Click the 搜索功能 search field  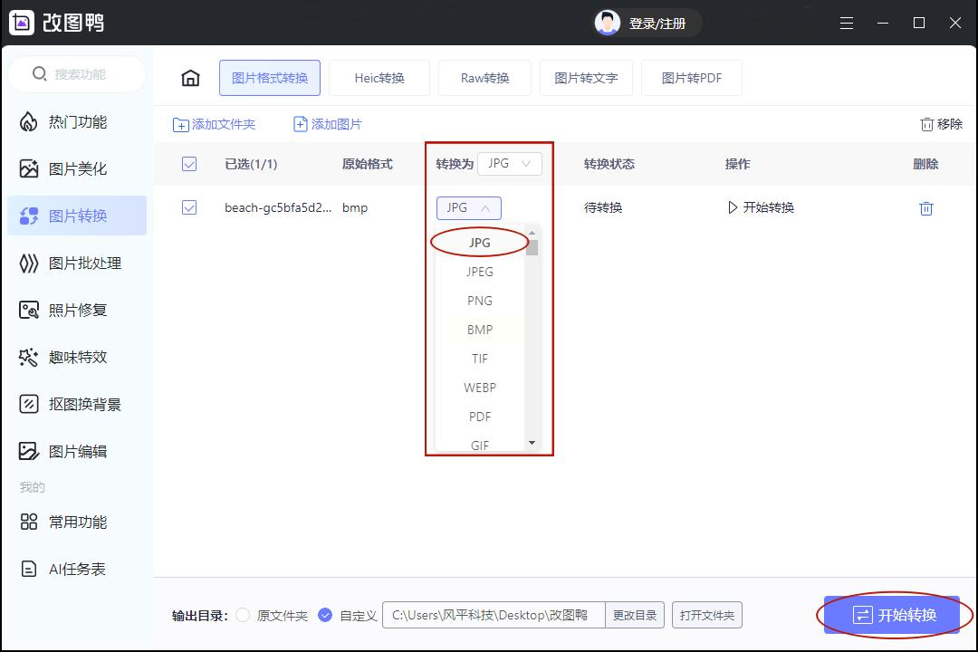77,74
